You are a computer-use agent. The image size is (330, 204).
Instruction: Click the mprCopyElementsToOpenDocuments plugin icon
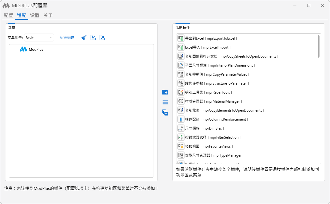click(x=181, y=110)
